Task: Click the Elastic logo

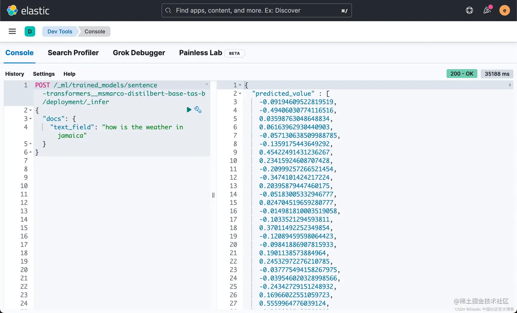Action: click(28, 11)
